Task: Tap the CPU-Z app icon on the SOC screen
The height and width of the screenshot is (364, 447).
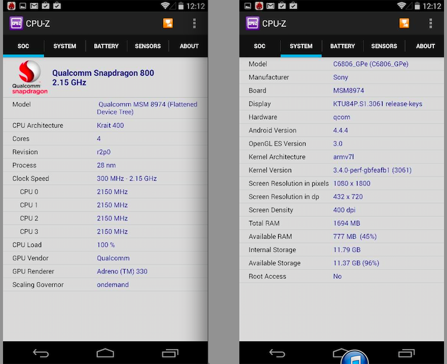Action: point(16,24)
